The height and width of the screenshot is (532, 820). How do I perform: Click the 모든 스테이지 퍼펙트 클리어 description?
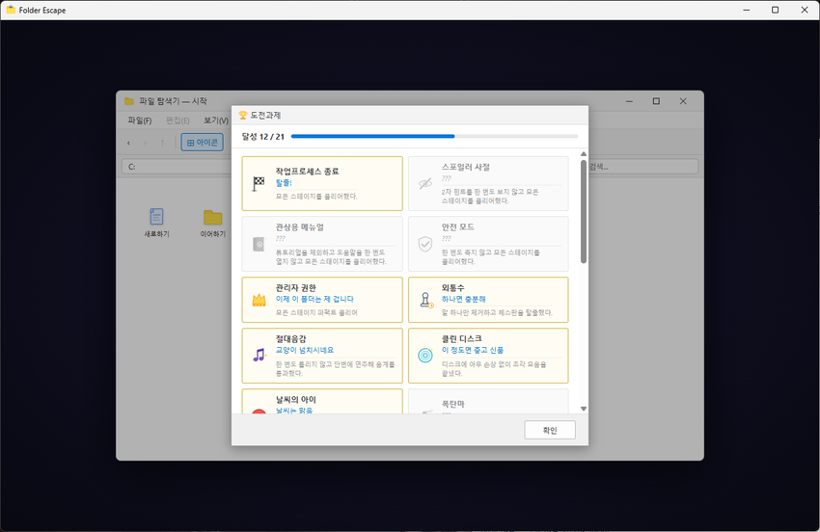(x=316, y=312)
